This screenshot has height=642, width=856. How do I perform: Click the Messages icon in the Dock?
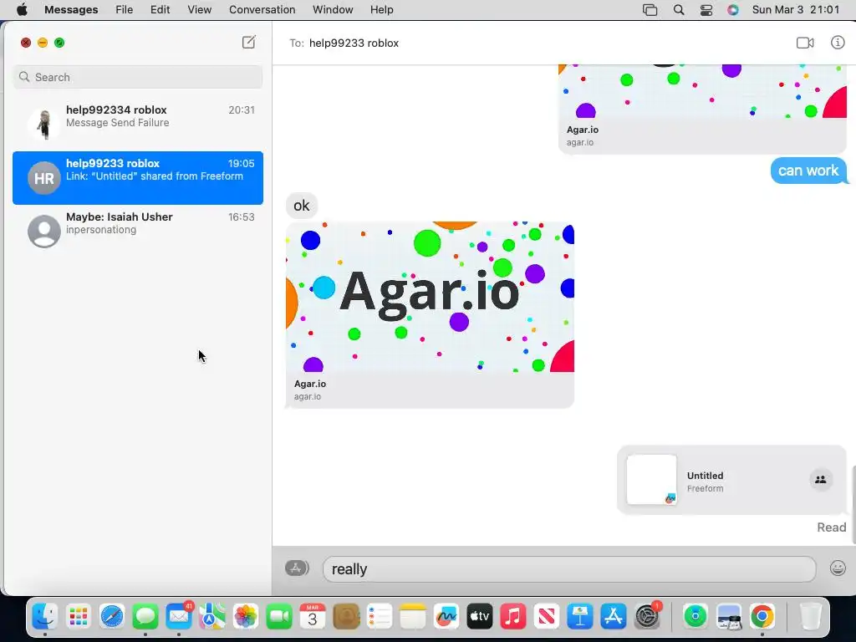tap(145, 617)
